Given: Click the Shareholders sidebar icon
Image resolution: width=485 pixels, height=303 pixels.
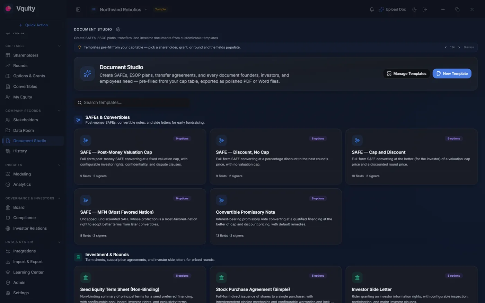Looking at the screenshot, I should pyautogui.click(x=8, y=55).
